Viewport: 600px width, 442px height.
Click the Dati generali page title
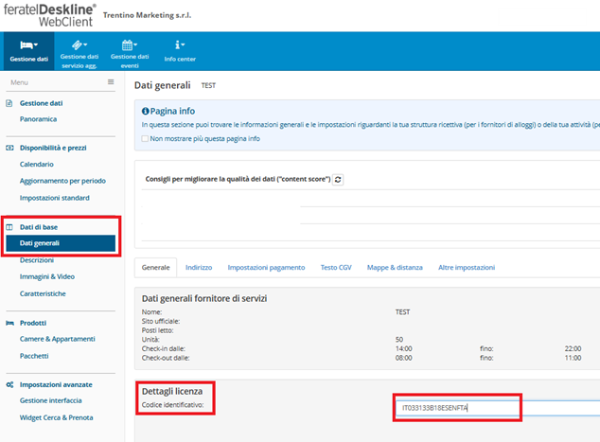[162, 85]
